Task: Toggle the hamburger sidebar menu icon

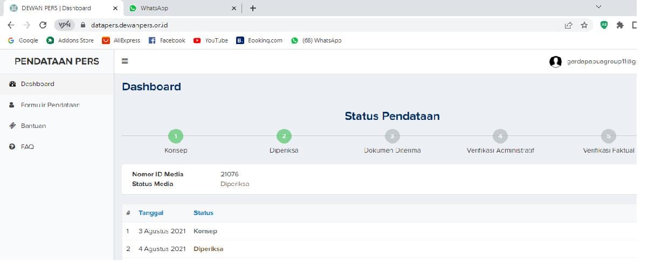Action: coord(125,61)
